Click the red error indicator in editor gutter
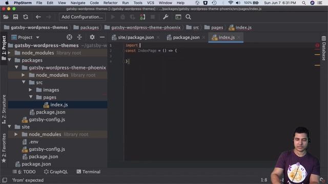The height and width of the screenshot is (184, 328). coord(317,45)
